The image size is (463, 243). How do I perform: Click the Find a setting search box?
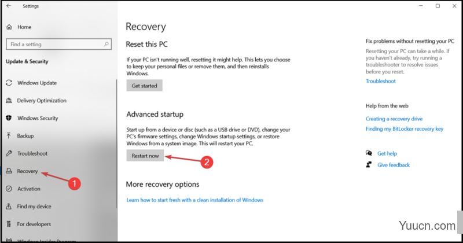tap(59, 44)
